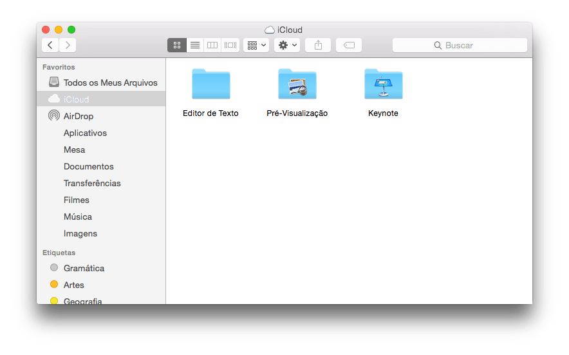This screenshot has height=355, width=569.
Task: Select the yellow Geografia tag
Action: click(x=101, y=300)
